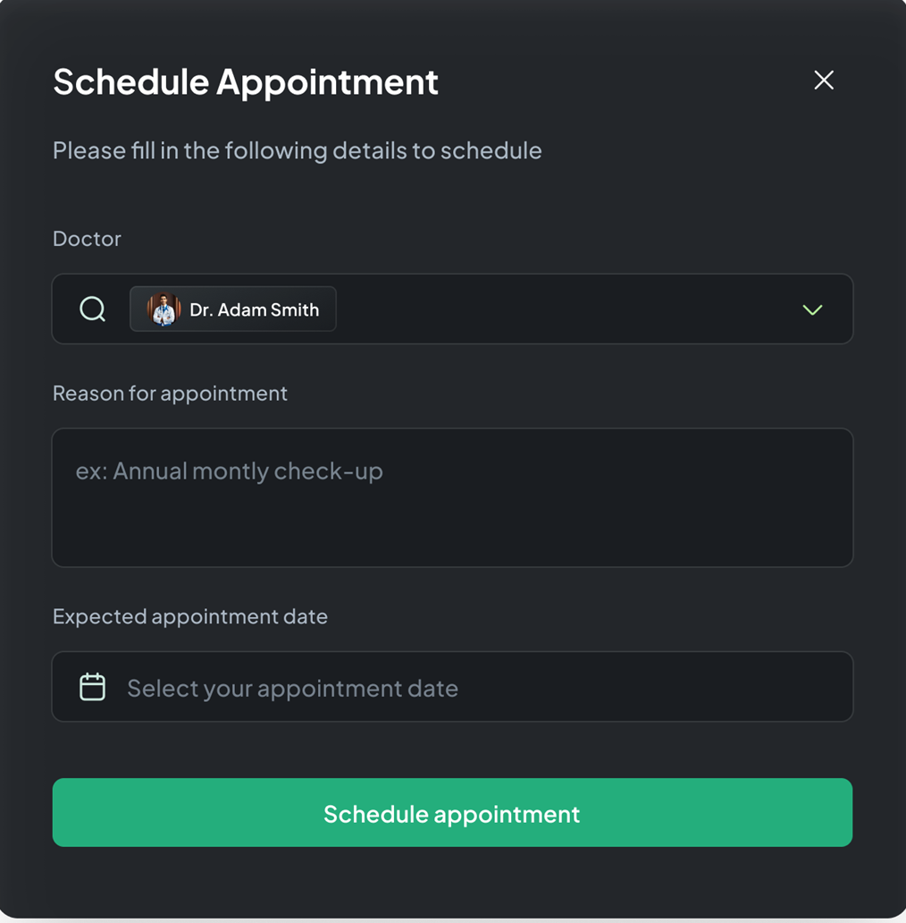Click the word "date" in Expected appointment label
The height and width of the screenshot is (923, 906).
(306, 616)
